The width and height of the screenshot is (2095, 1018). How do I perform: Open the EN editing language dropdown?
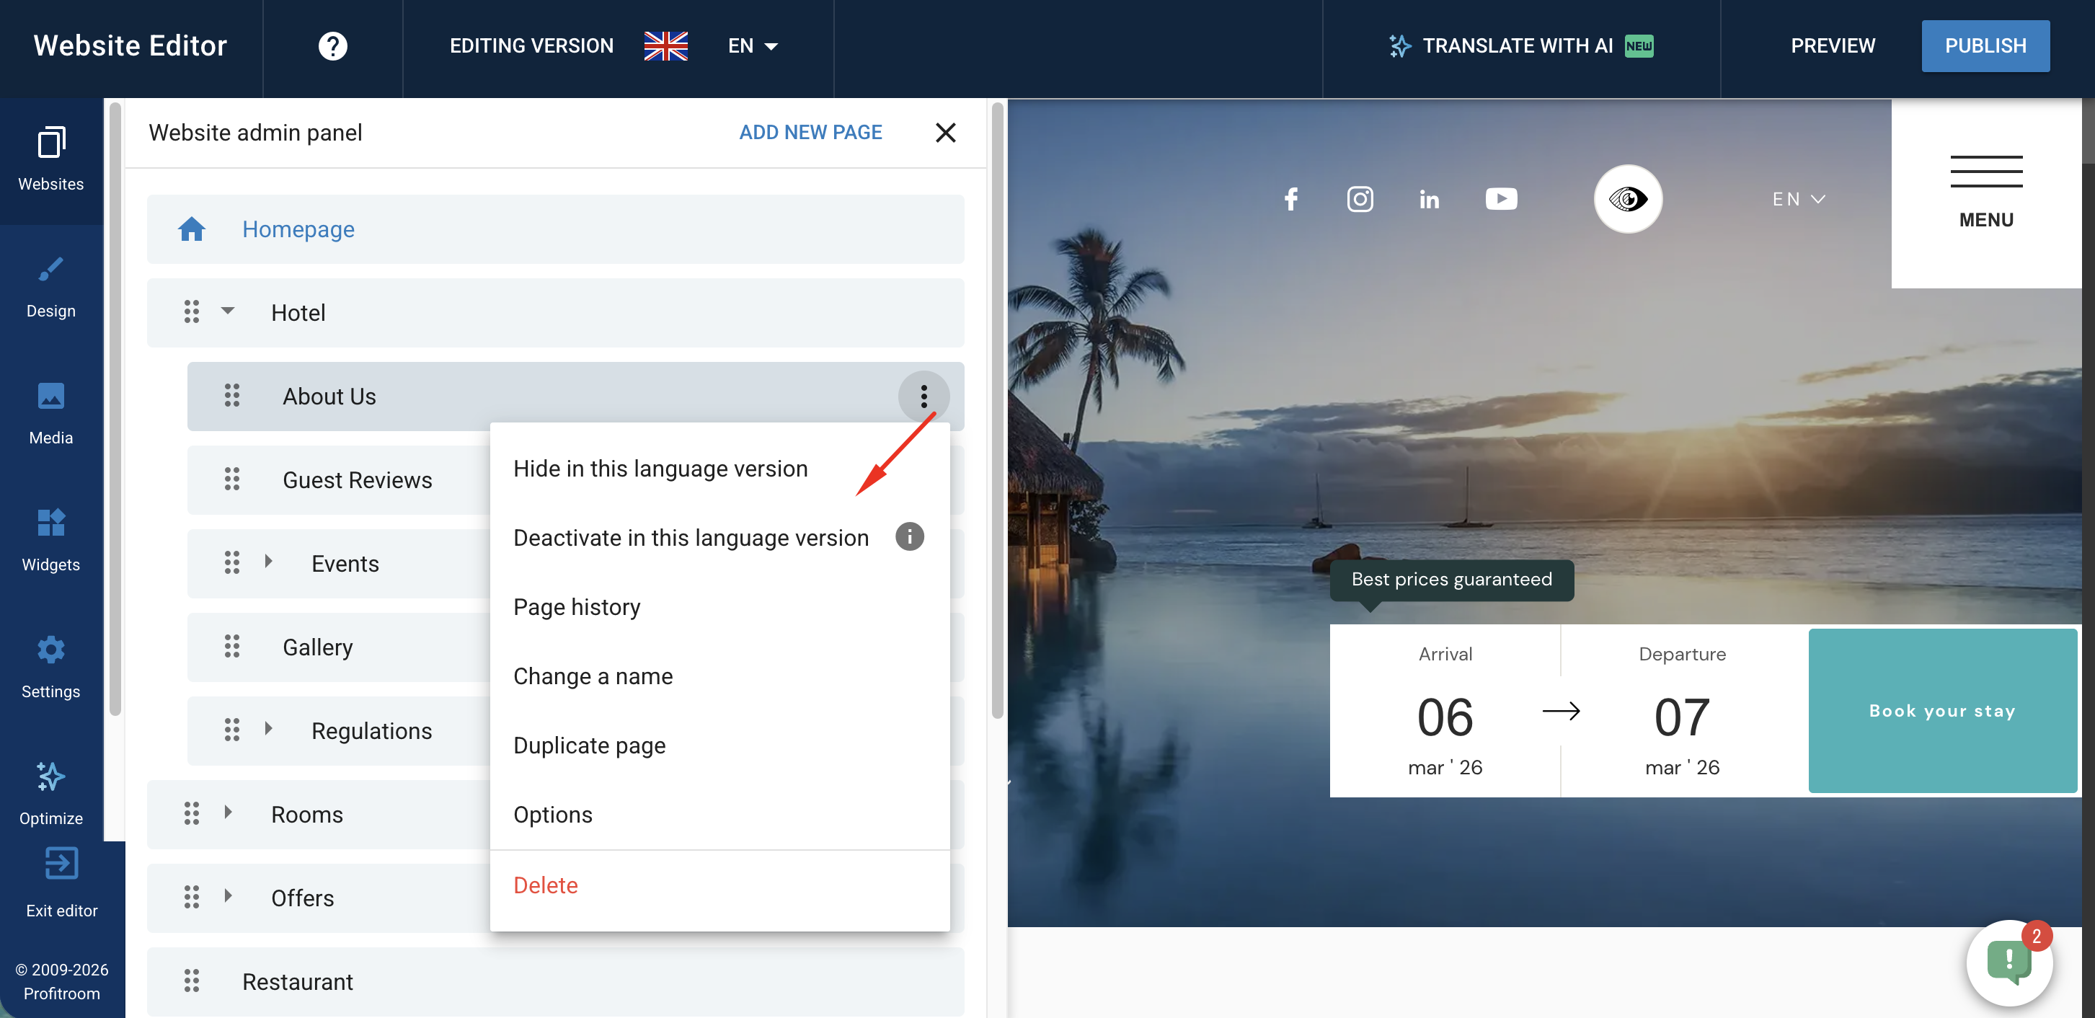pyautogui.click(x=752, y=45)
